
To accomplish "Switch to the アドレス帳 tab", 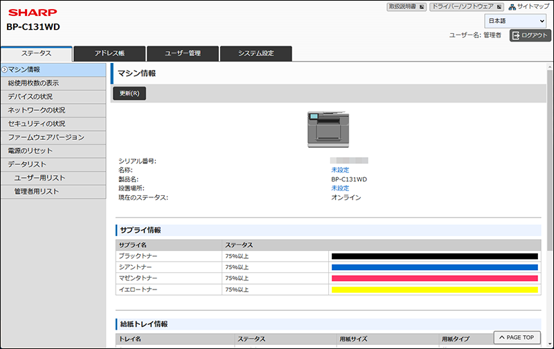I will tap(109, 54).
